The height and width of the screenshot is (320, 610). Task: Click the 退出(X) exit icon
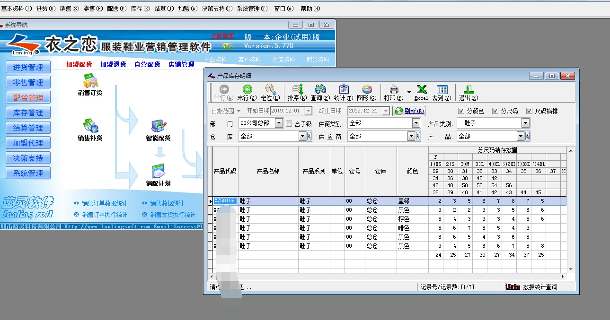pos(468,92)
